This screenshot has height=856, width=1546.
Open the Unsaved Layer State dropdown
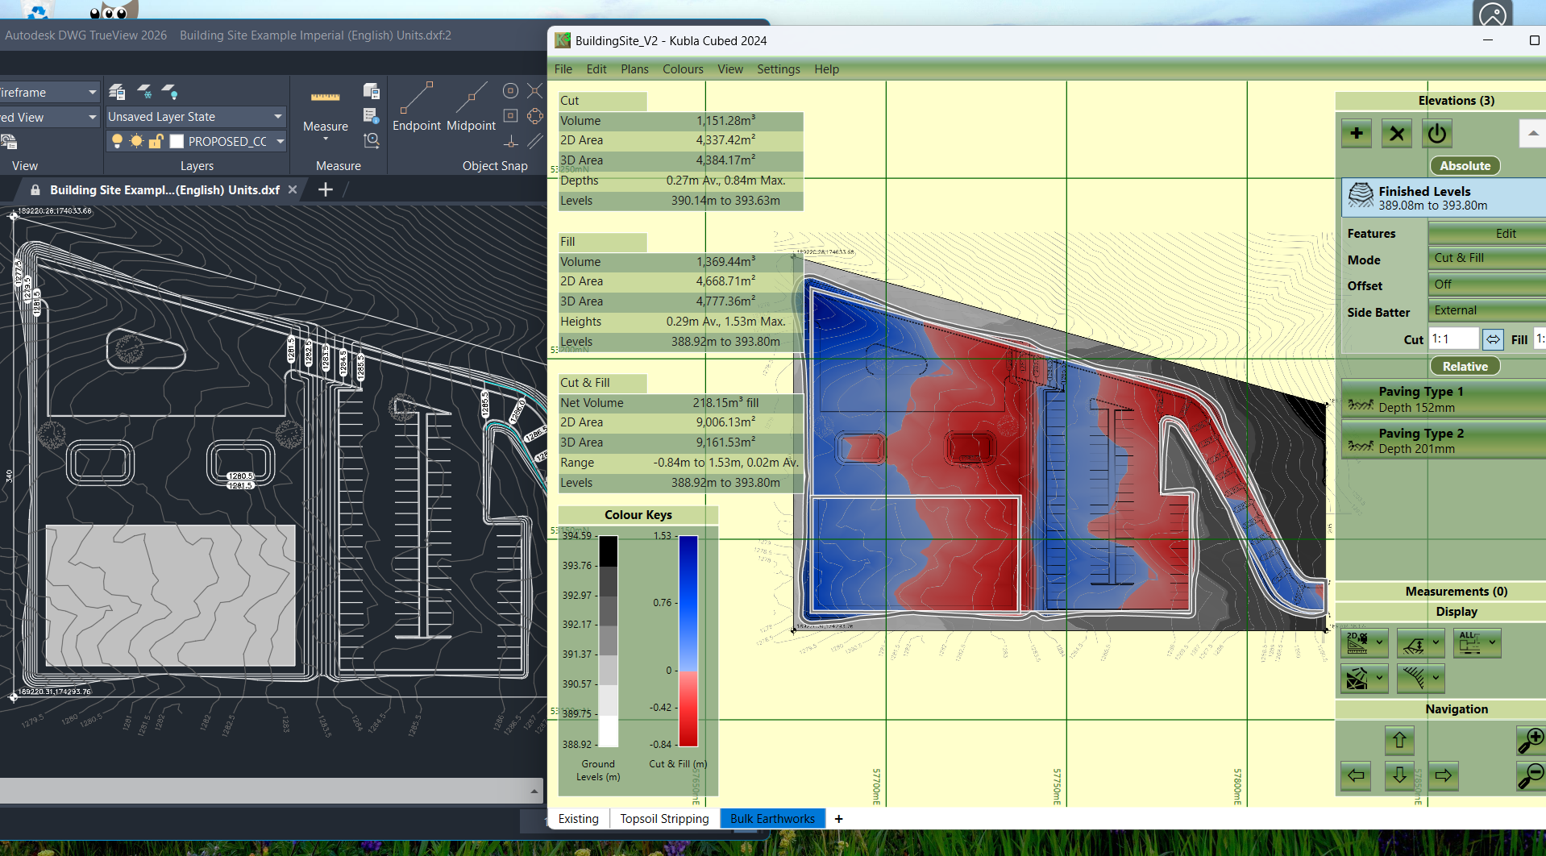196,117
